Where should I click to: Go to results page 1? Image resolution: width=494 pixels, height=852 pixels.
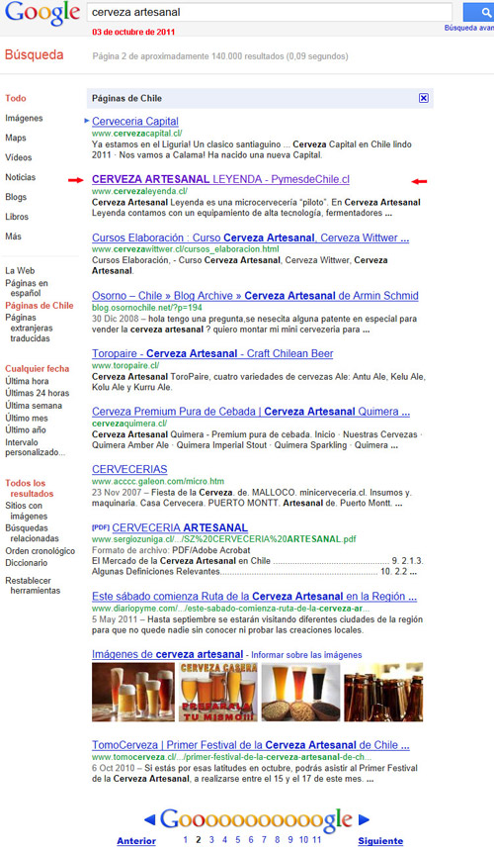click(x=186, y=840)
